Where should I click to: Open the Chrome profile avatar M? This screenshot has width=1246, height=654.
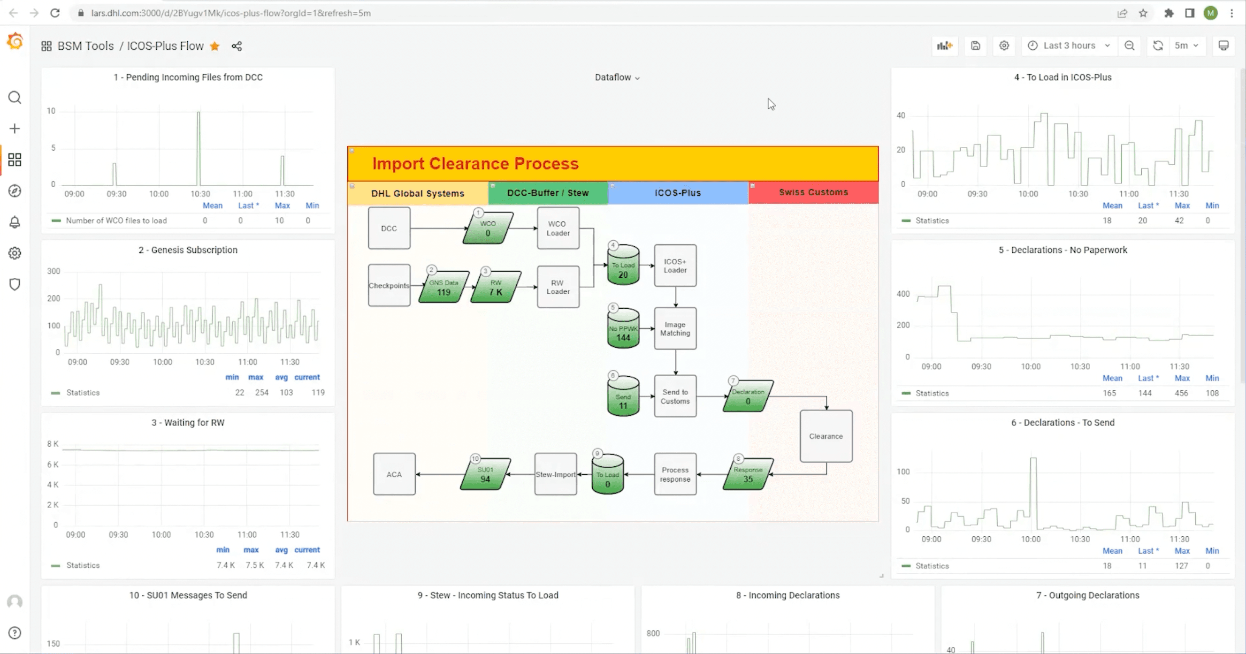click(1210, 13)
